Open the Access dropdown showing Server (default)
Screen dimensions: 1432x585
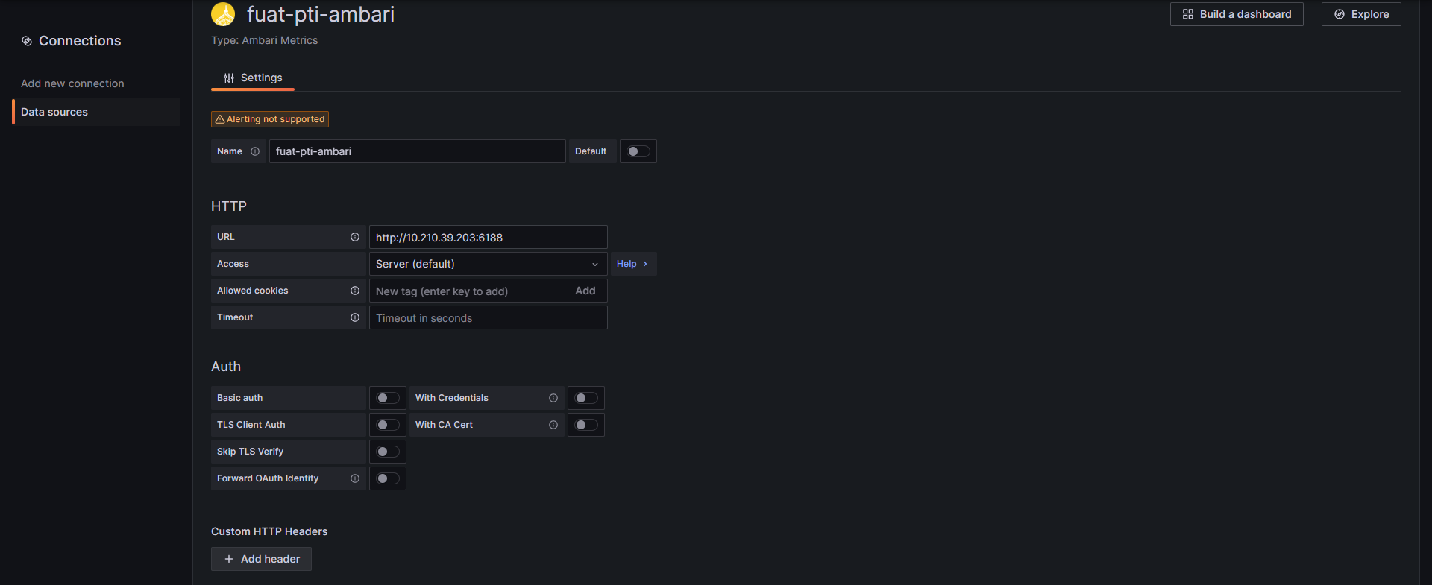pos(488,264)
